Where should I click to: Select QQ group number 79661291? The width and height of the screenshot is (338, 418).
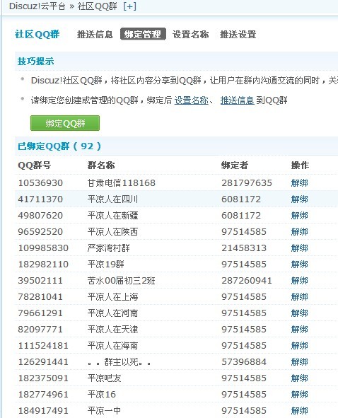pos(40,313)
